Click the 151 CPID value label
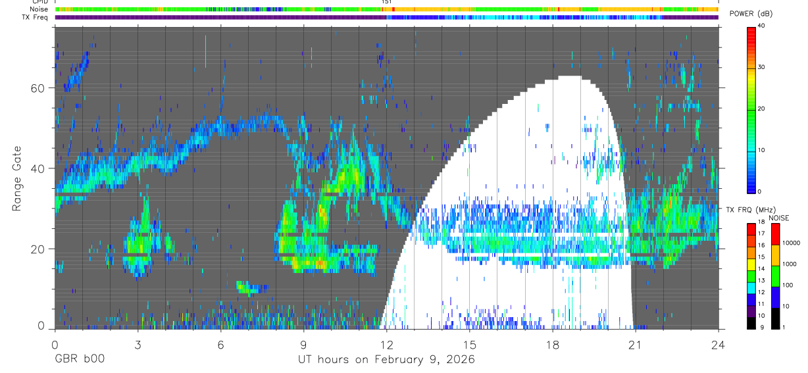The height and width of the screenshot is (373, 808). click(x=386, y=2)
